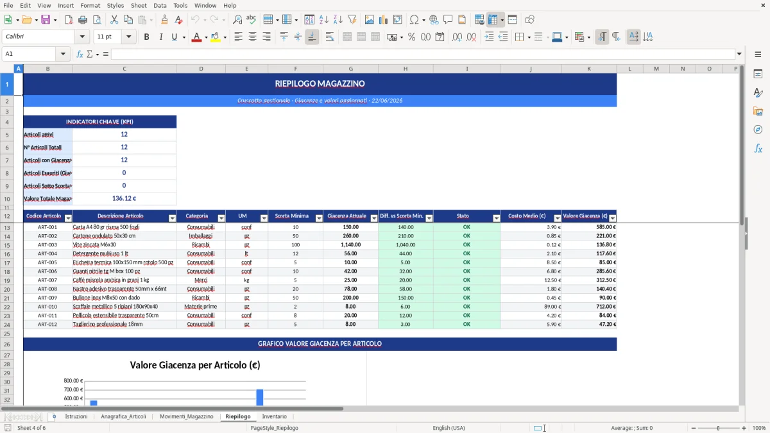Click the status bar zoom slider
Image resolution: width=770 pixels, height=433 pixels.
coord(718,428)
